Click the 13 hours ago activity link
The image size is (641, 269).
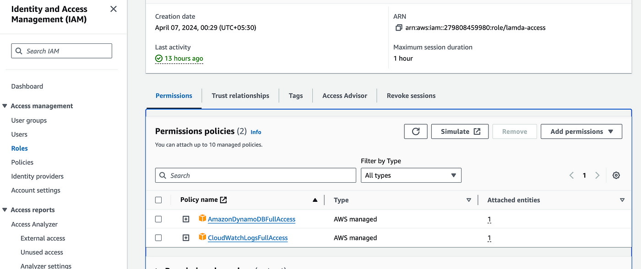pos(184,58)
